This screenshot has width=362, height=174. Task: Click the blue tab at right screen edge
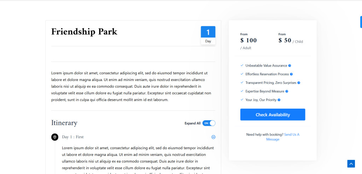tap(361, 22)
